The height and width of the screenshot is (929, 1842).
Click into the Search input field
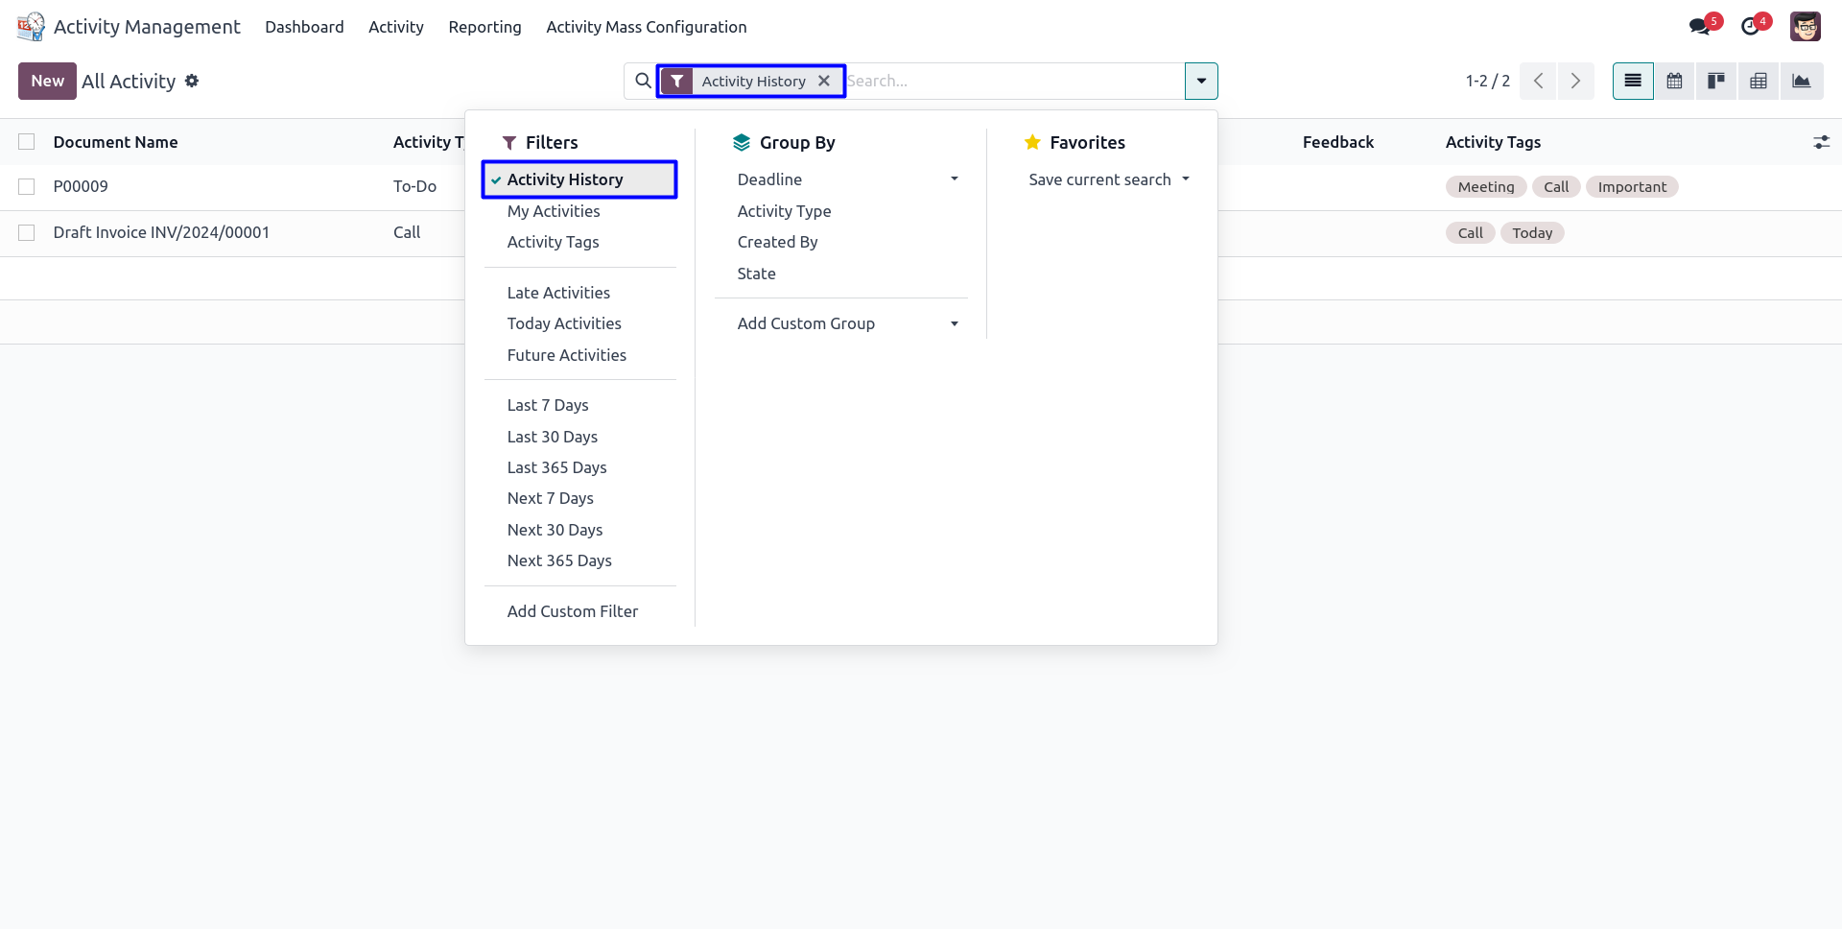pyautogui.click(x=1012, y=82)
